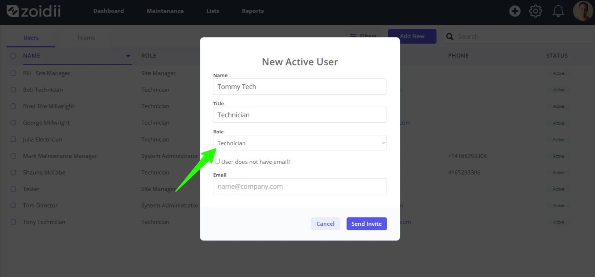Select checkbox for Brad The Millwright
Image resolution: width=595 pixels, height=277 pixels.
point(13,106)
